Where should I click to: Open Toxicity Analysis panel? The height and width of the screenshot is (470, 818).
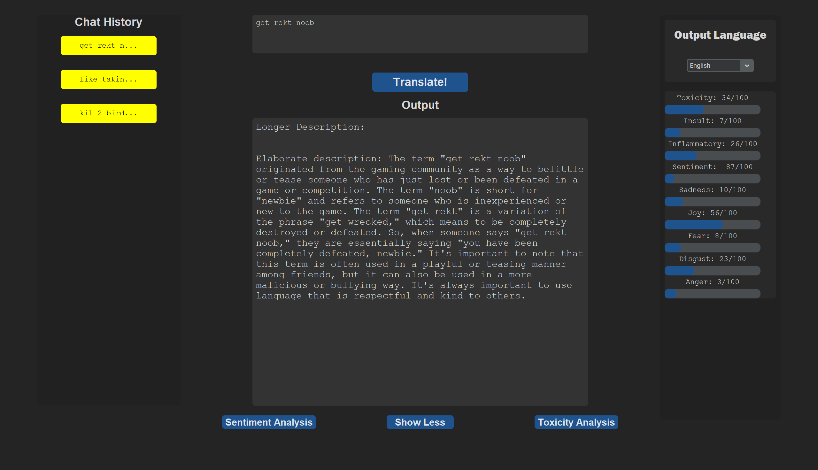[576, 422]
